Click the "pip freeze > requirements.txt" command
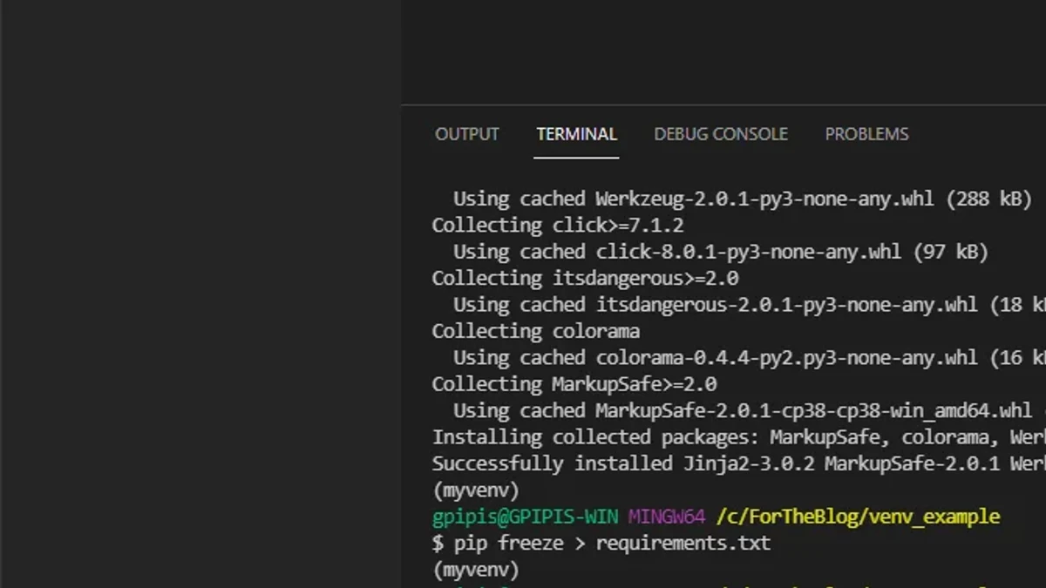 612,544
